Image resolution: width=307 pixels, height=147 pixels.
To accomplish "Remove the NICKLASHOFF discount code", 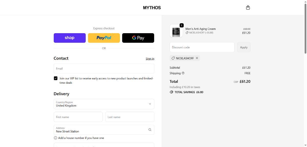I will pos(197,58).
